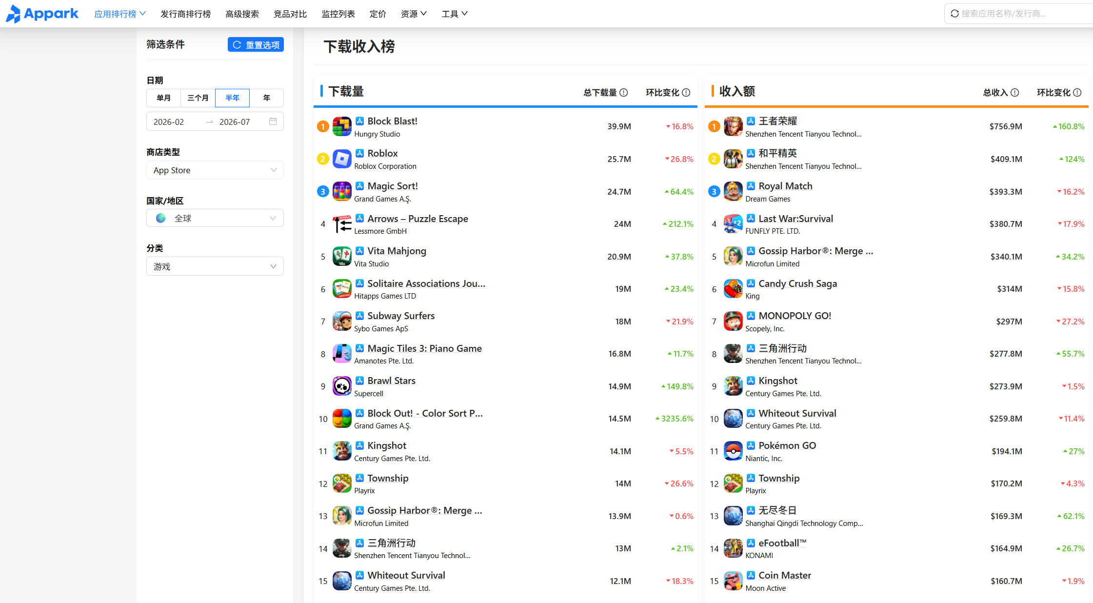Viewport: 1093px width, 603px height.
Task: Open the eFootball app icon
Action: (733, 548)
